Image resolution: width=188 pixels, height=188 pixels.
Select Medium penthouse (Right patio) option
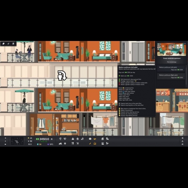click(x=171, y=76)
